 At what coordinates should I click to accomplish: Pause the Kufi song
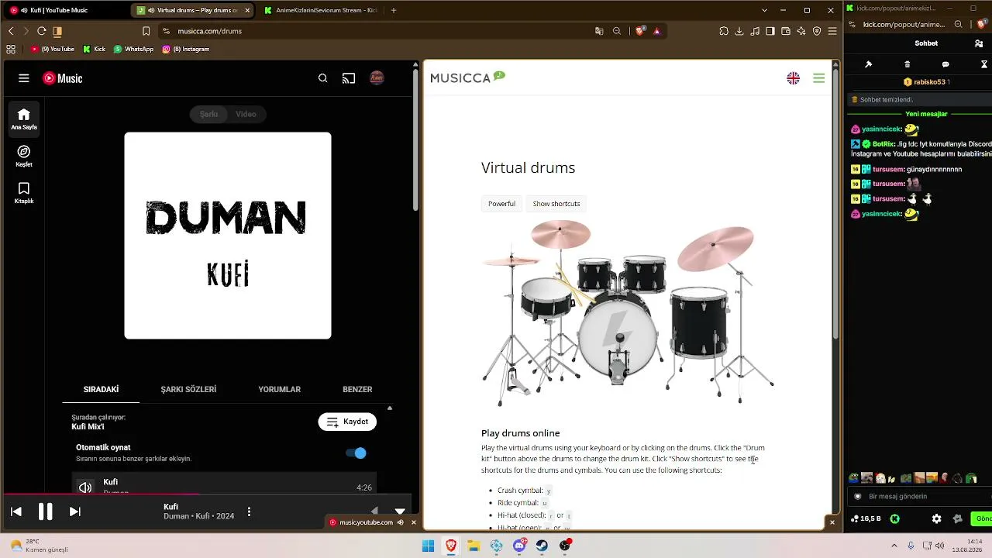46,511
